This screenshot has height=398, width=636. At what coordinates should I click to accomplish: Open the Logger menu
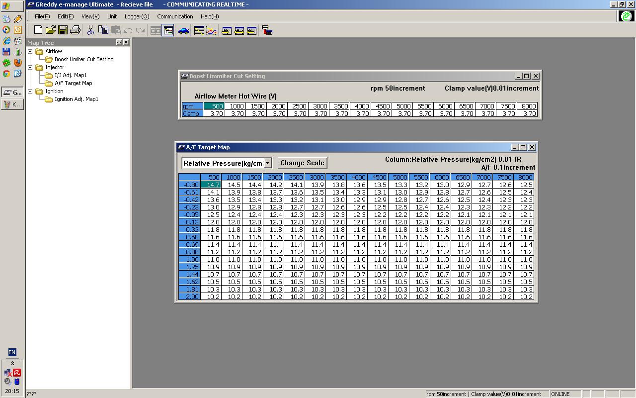[x=137, y=16]
